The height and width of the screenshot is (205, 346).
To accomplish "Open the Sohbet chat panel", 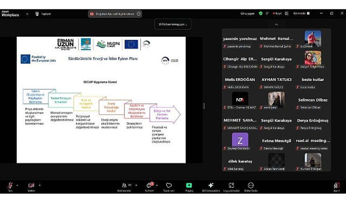I will click(149, 186).
